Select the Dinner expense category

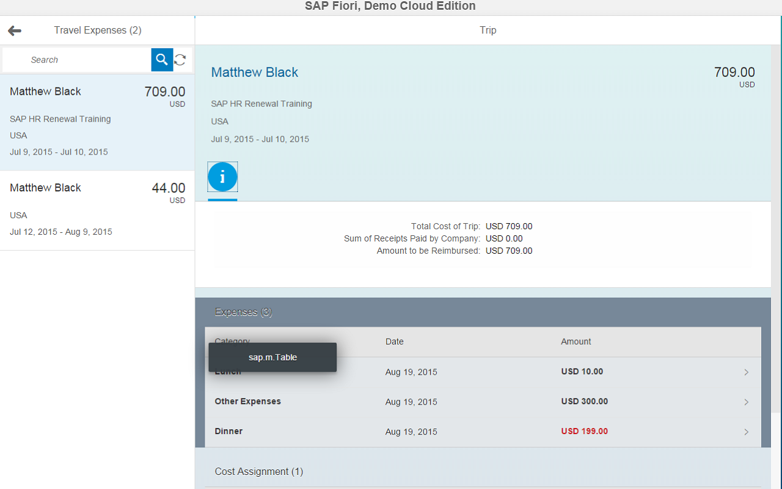point(228,432)
